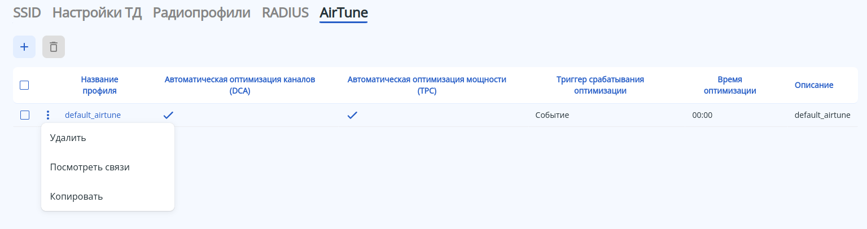The image size is (867, 229).
Task: Choose Удалить from the context menu
Action: 68,138
